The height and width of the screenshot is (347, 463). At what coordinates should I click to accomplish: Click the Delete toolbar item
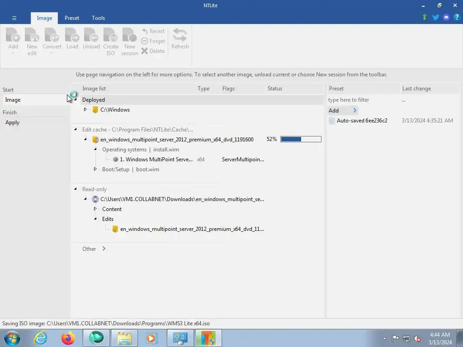click(153, 51)
